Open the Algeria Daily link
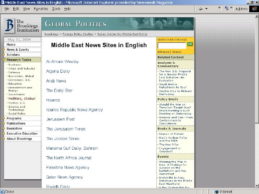 point(58,71)
